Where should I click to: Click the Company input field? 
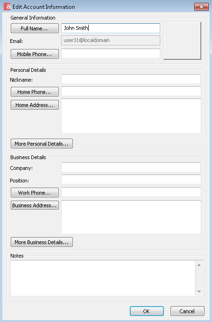coord(131,168)
